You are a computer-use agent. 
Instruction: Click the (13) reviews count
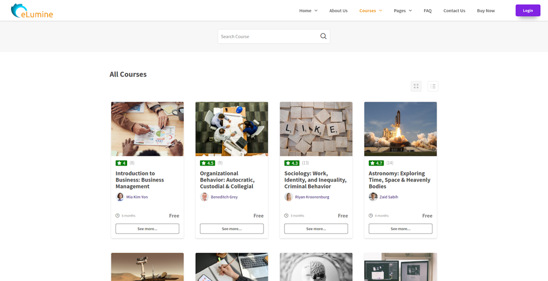point(305,163)
